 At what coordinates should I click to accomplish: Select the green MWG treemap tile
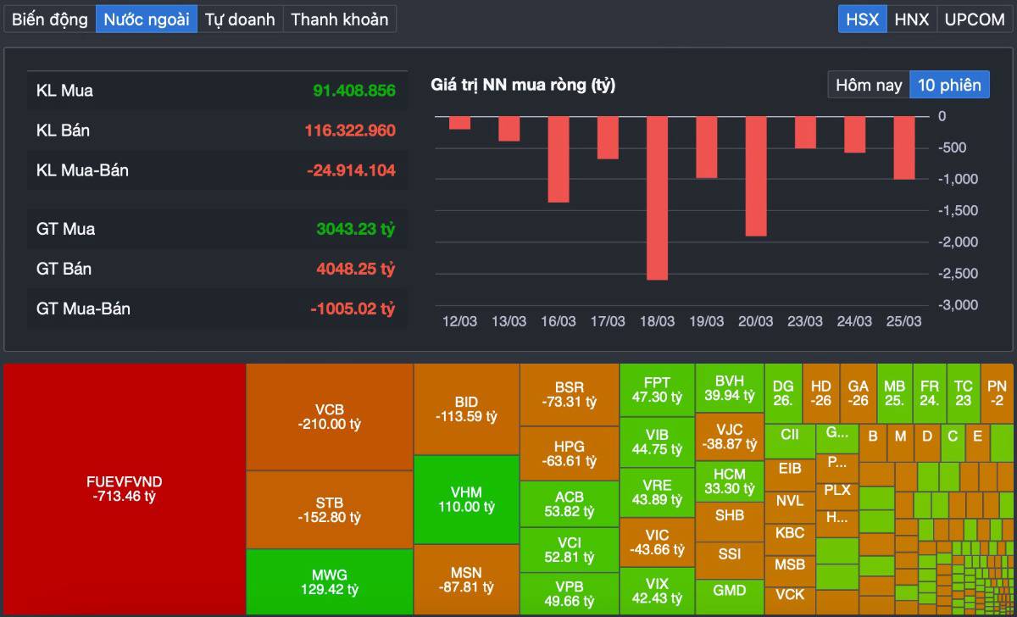pyautogui.click(x=329, y=581)
